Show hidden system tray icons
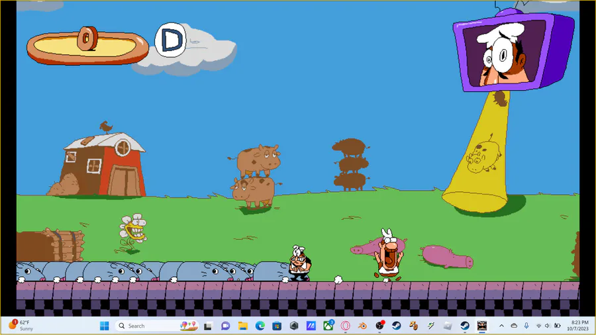 [x=501, y=326]
